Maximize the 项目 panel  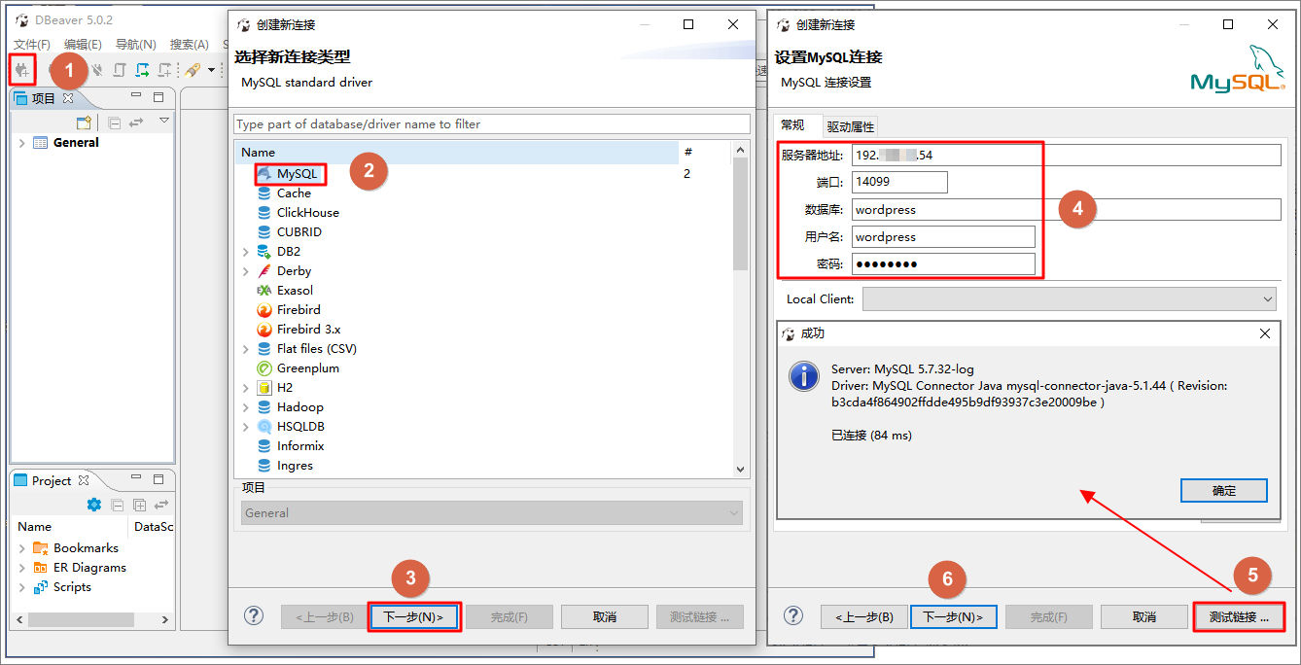[x=158, y=96]
